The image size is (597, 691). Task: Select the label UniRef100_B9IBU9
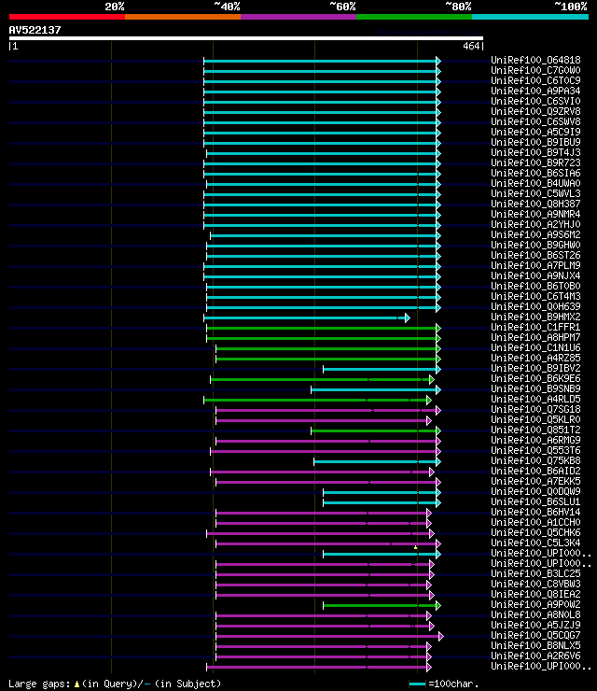tap(535, 142)
